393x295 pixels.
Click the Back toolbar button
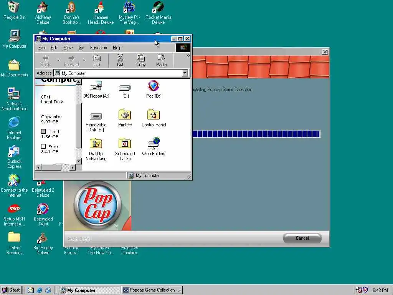click(x=45, y=60)
